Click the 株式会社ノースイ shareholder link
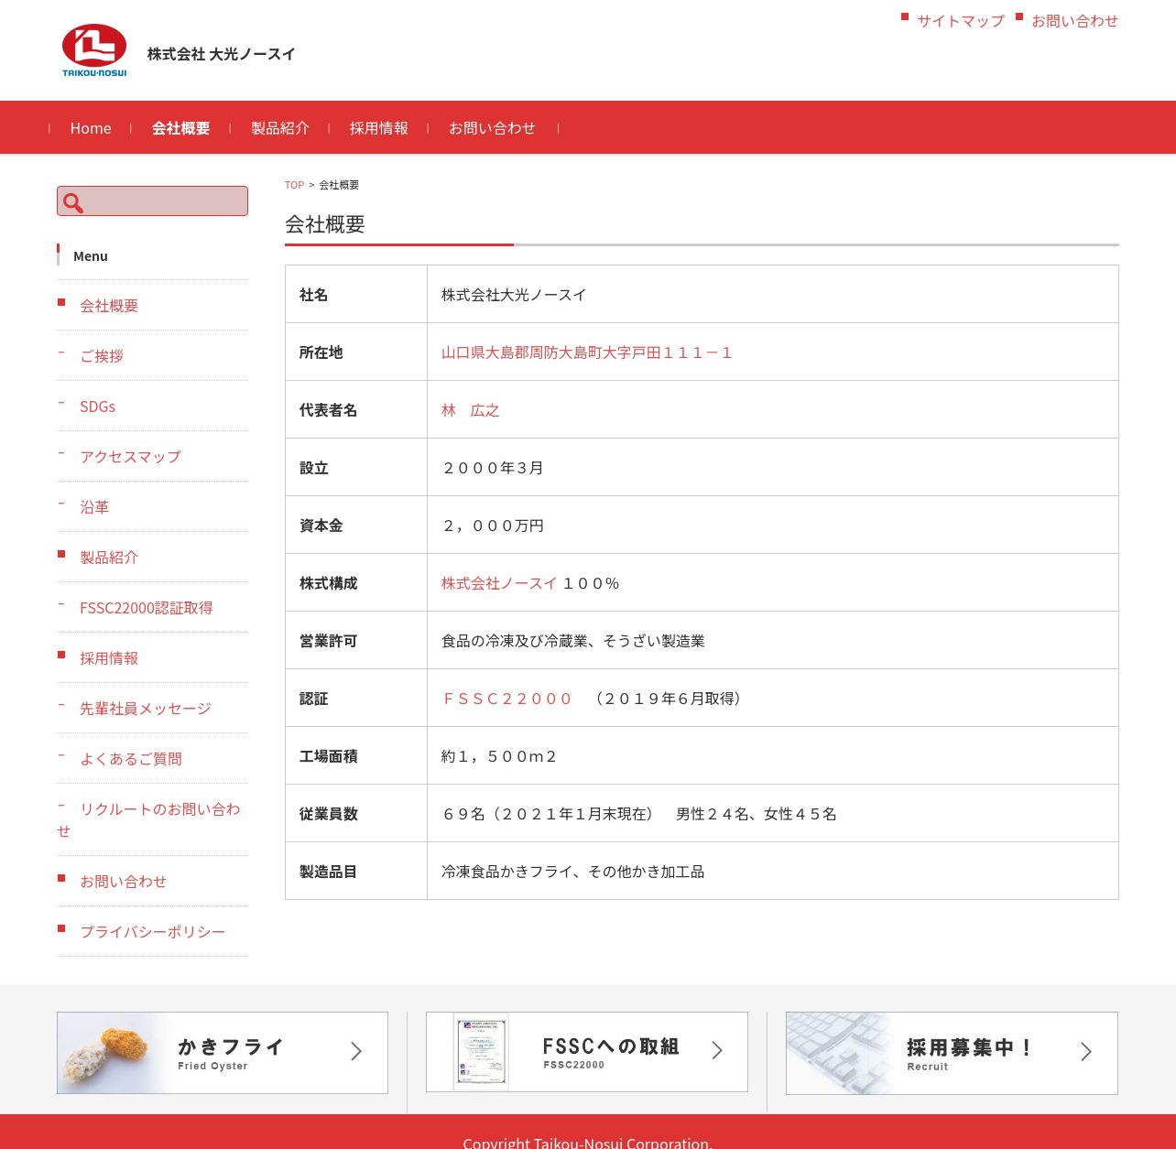Screen dimensions: 1176x1149 coord(499,583)
